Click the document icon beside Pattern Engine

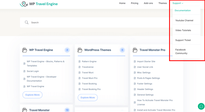coord(79,61)
